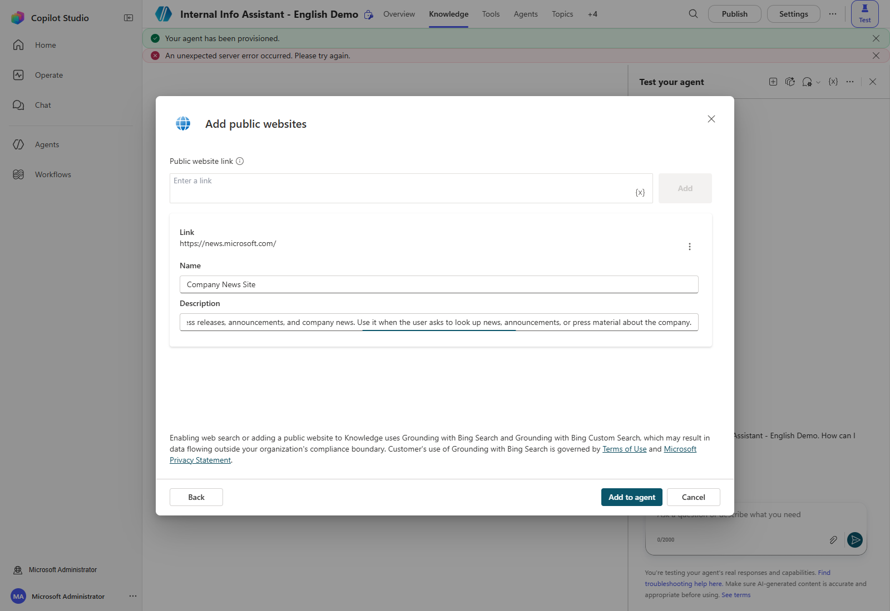Toggle the Test pane button
Image resolution: width=890 pixels, height=611 pixels.
click(865, 14)
